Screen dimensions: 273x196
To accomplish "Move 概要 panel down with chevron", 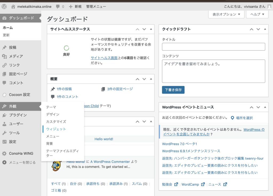I will click(144, 79).
